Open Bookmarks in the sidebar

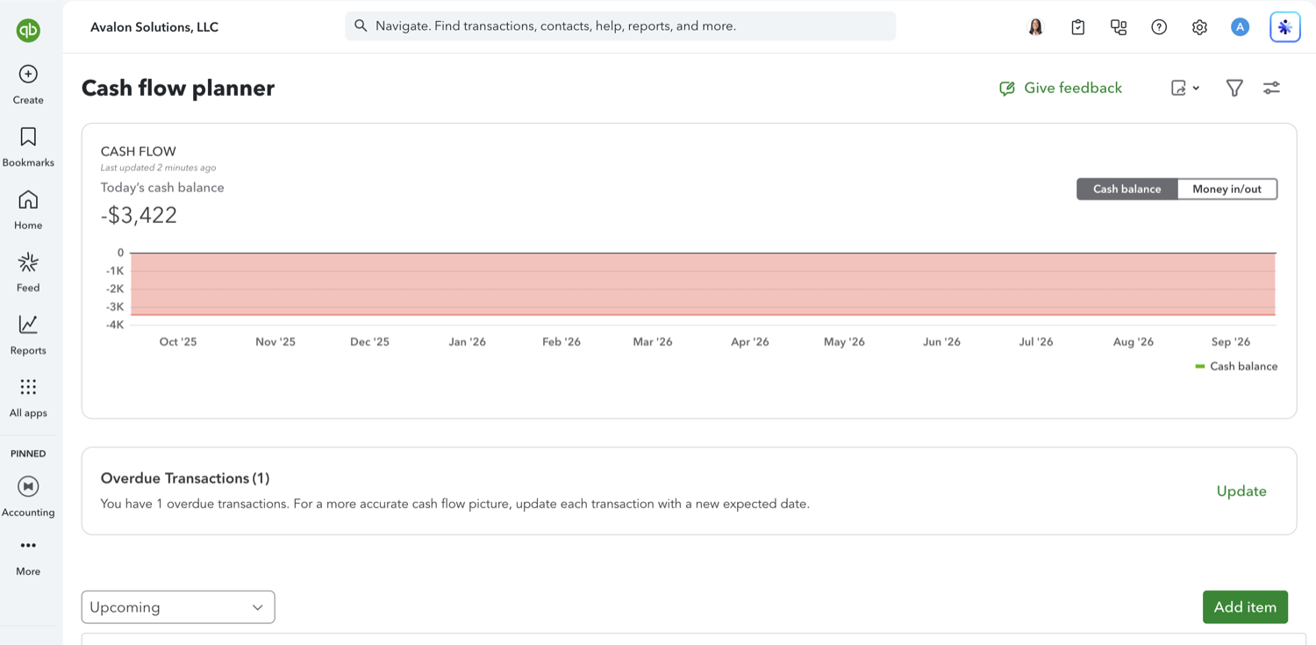click(x=28, y=147)
